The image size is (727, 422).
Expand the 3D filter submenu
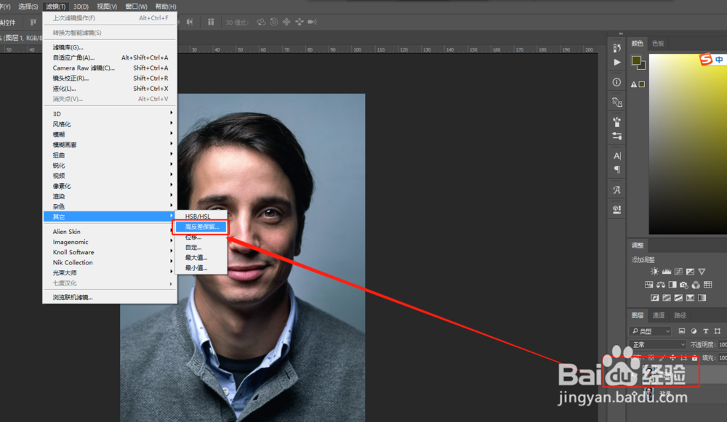(x=110, y=113)
